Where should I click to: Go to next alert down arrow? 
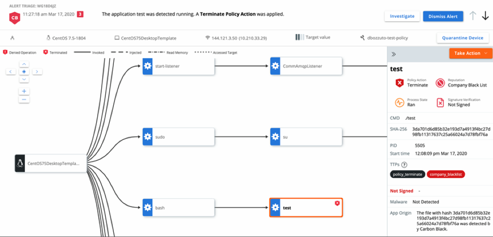(x=485, y=16)
